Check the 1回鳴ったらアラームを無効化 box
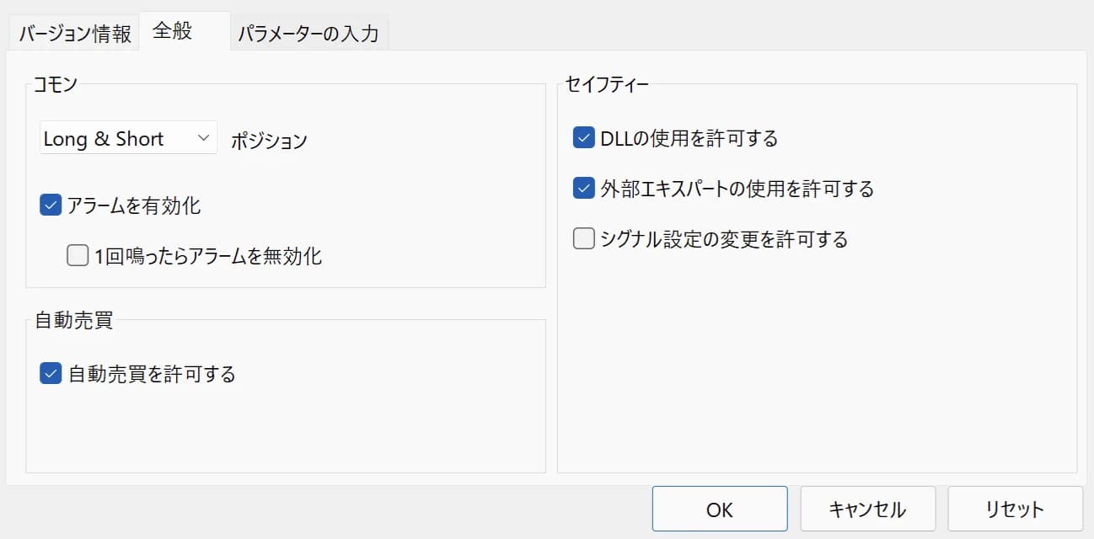 click(x=78, y=255)
